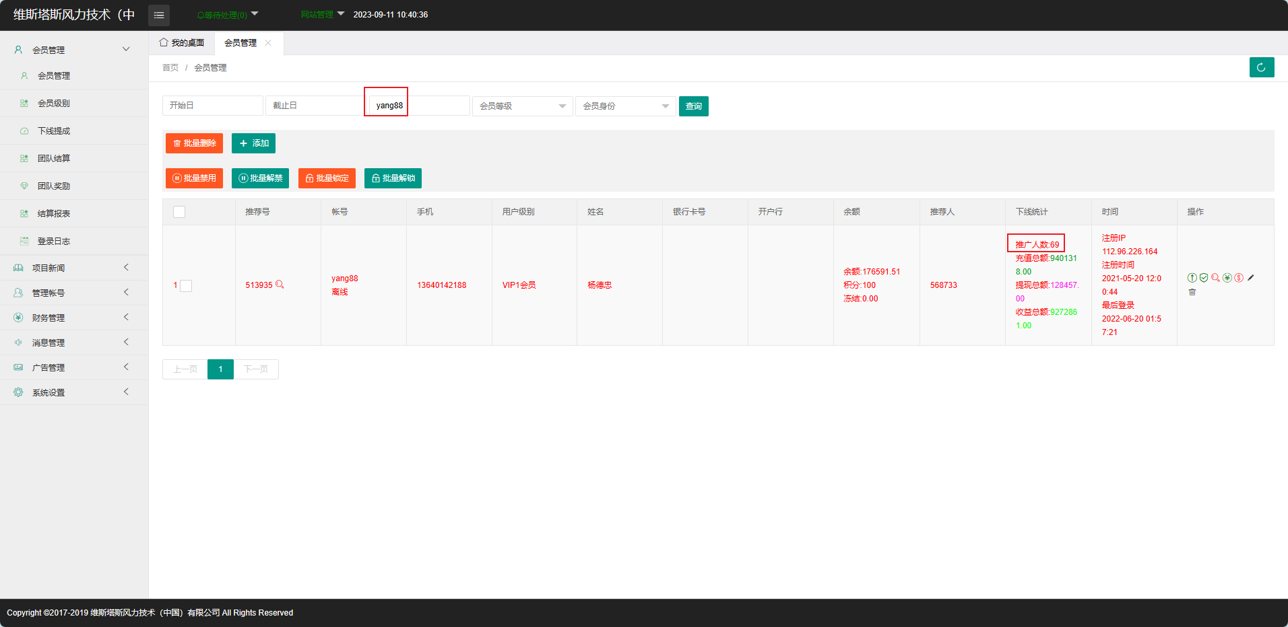Switch to the 我的桌面 tab
This screenshot has height=627, width=1288.
[182, 43]
